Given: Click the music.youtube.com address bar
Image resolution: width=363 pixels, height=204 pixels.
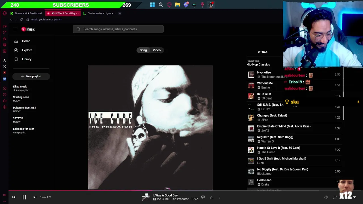Looking at the screenshot, I should point(47,20).
